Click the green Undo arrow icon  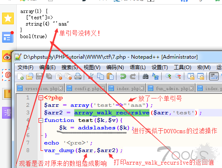point(123,76)
